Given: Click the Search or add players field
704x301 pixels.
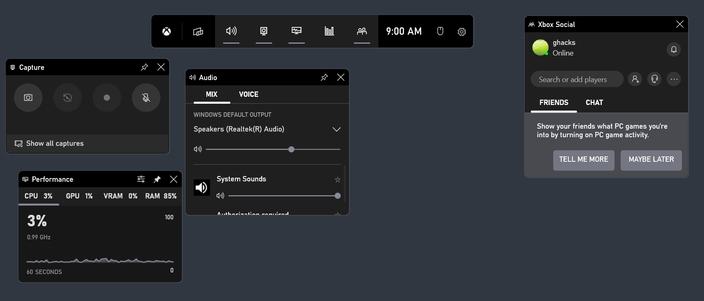Looking at the screenshot, I should (x=577, y=80).
